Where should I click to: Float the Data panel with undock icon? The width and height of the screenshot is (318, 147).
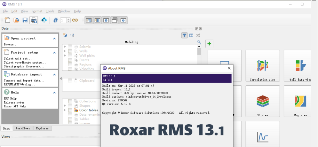pos(196,29)
